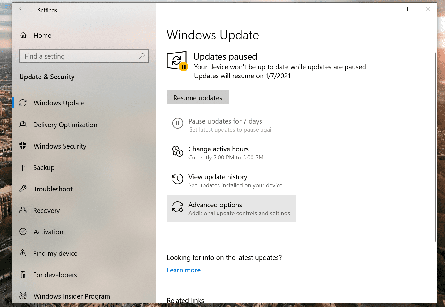The width and height of the screenshot is (445, 307).
Task: Click the back arrow icon in Settings
Action: [x=21, y=9]
